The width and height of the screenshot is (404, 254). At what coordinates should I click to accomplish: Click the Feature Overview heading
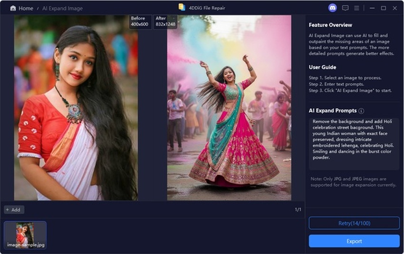coord(330,25)
